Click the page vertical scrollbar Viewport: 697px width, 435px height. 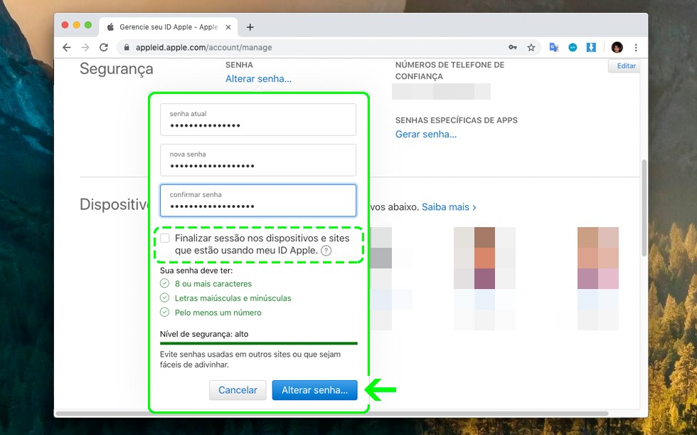[644, 208]
